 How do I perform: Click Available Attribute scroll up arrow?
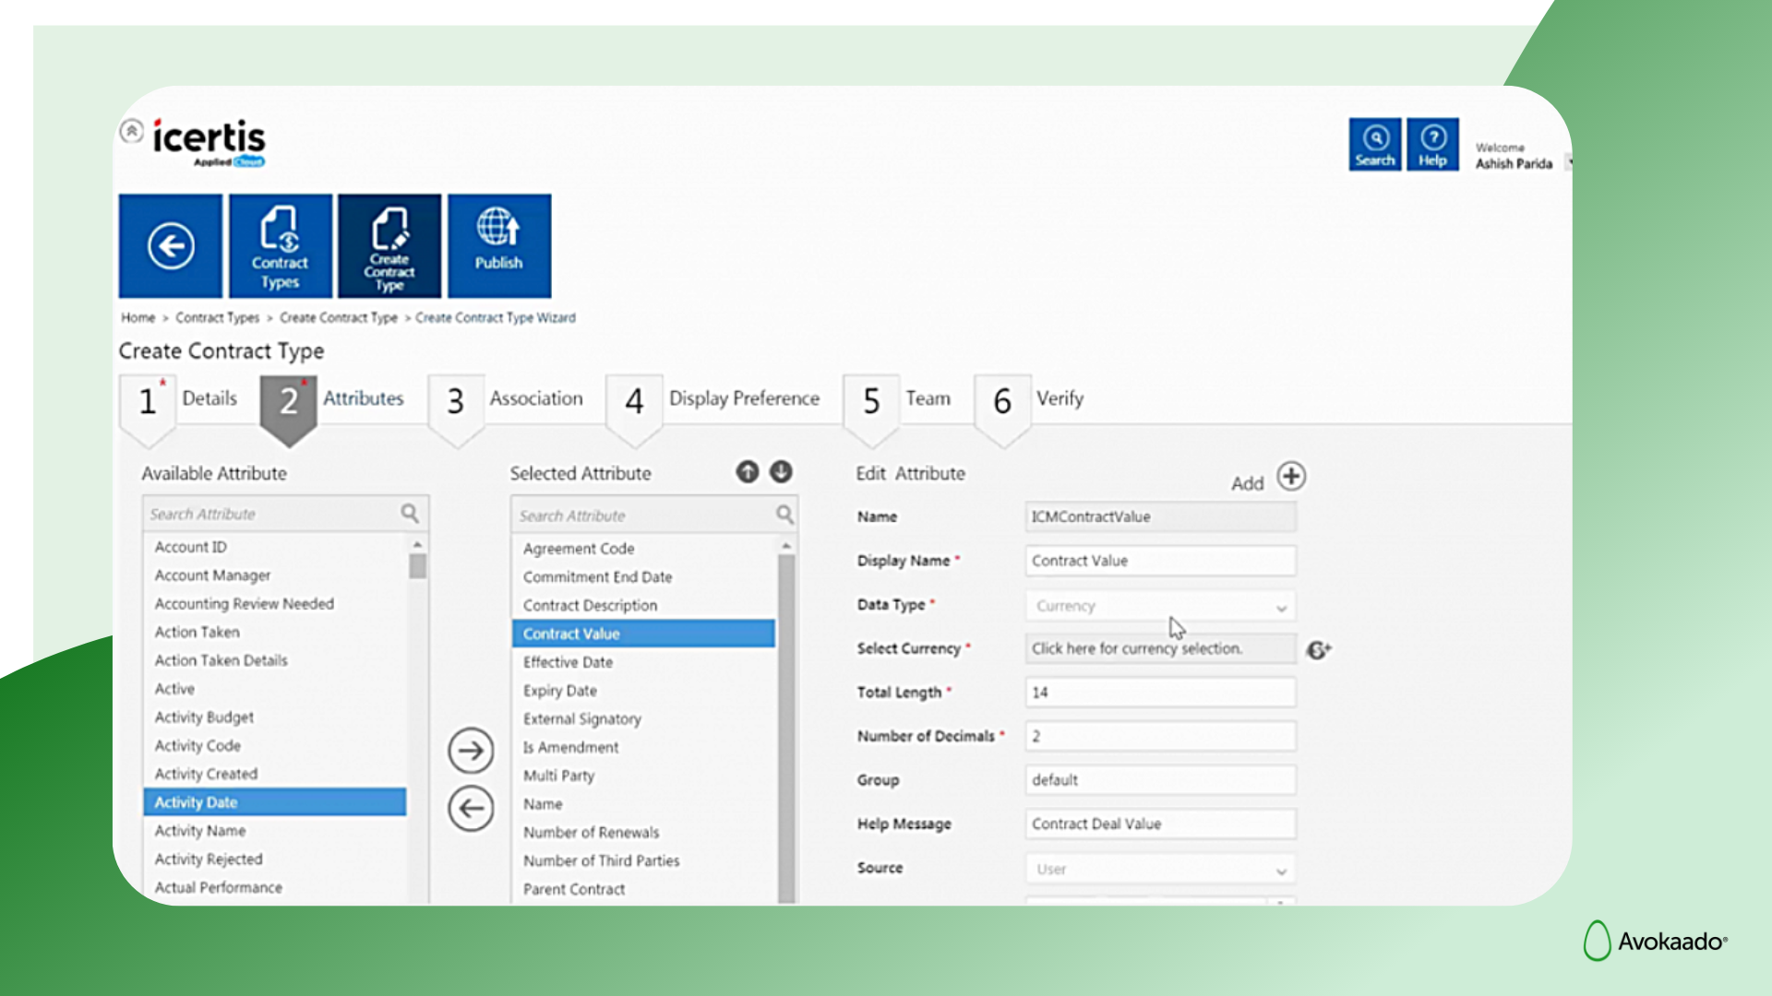pyautogui.click(x=418, y=545)
